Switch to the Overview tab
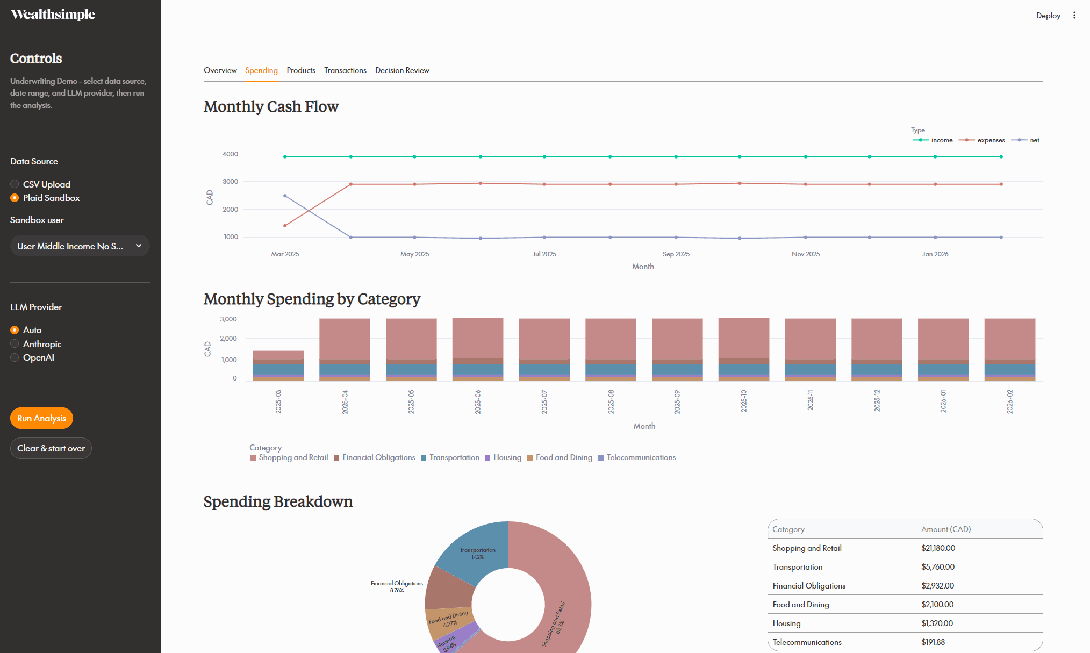Image resolution: width=1090 pixels, height=653 pixels. point(220,70)
